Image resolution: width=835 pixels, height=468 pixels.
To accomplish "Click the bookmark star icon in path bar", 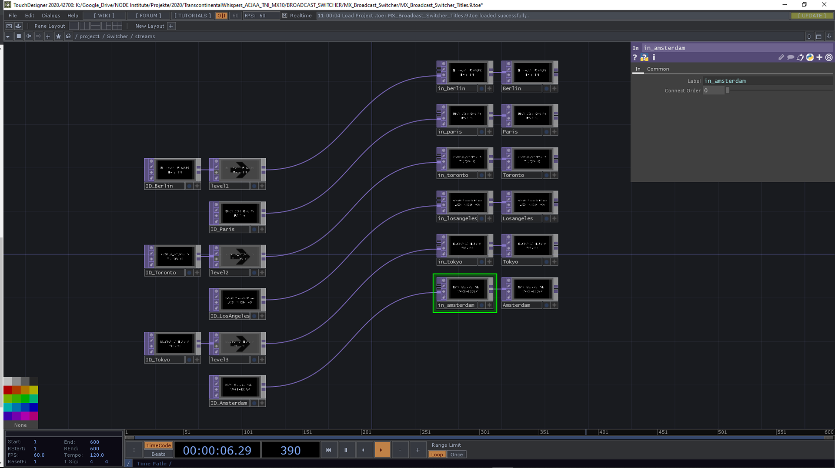I will click(x=58, y=37).
